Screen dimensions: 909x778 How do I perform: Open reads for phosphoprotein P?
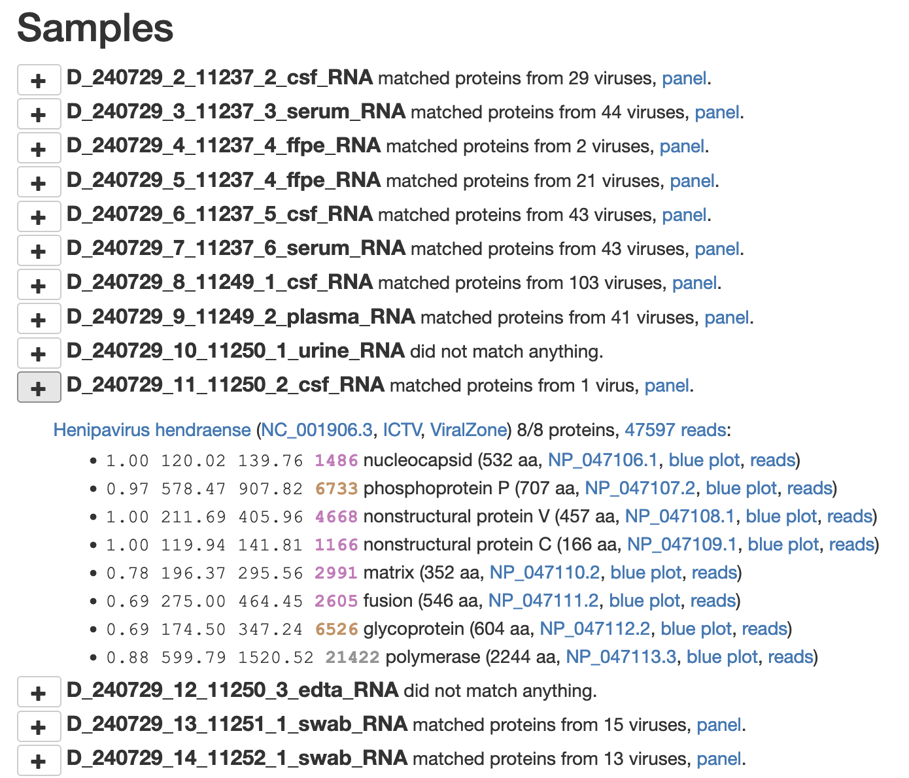[810, 488]
